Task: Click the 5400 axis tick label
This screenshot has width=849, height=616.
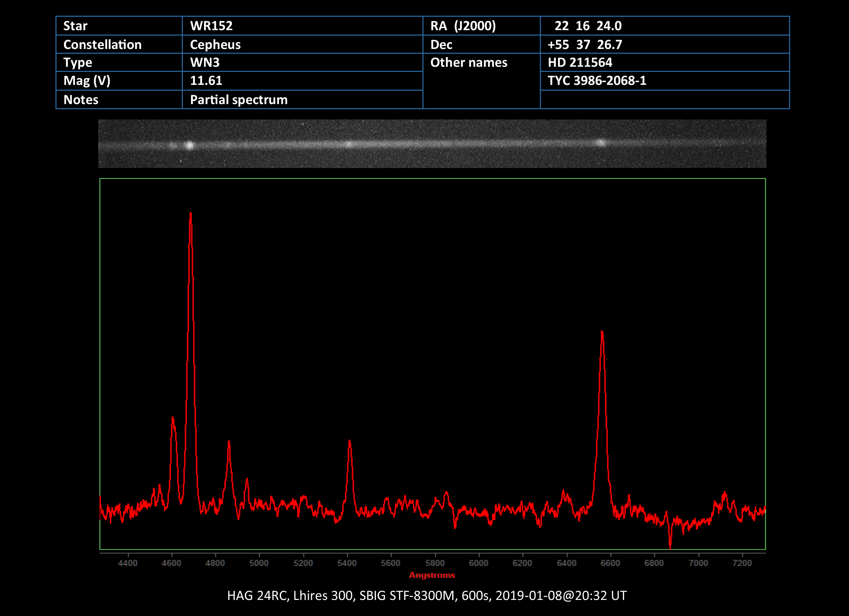Action: 347,563
